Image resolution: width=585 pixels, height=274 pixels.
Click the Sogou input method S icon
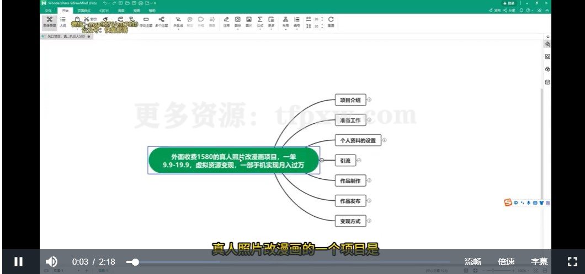[508, 202]
